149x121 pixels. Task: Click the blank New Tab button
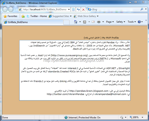point(66,22)
